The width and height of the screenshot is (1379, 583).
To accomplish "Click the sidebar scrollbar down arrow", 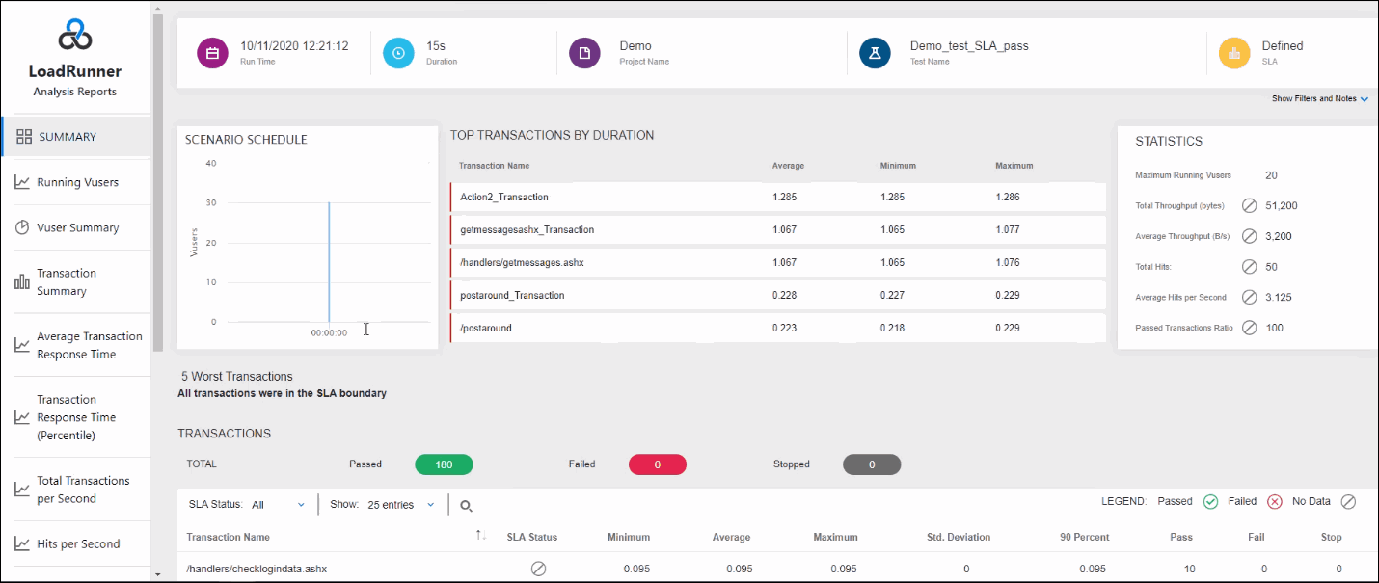I will pos(157,574).
